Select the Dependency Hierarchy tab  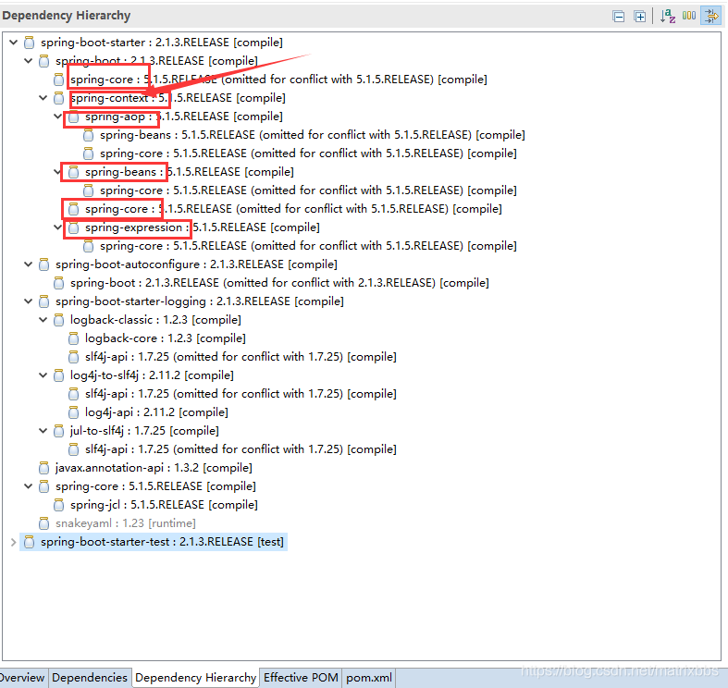195,678
